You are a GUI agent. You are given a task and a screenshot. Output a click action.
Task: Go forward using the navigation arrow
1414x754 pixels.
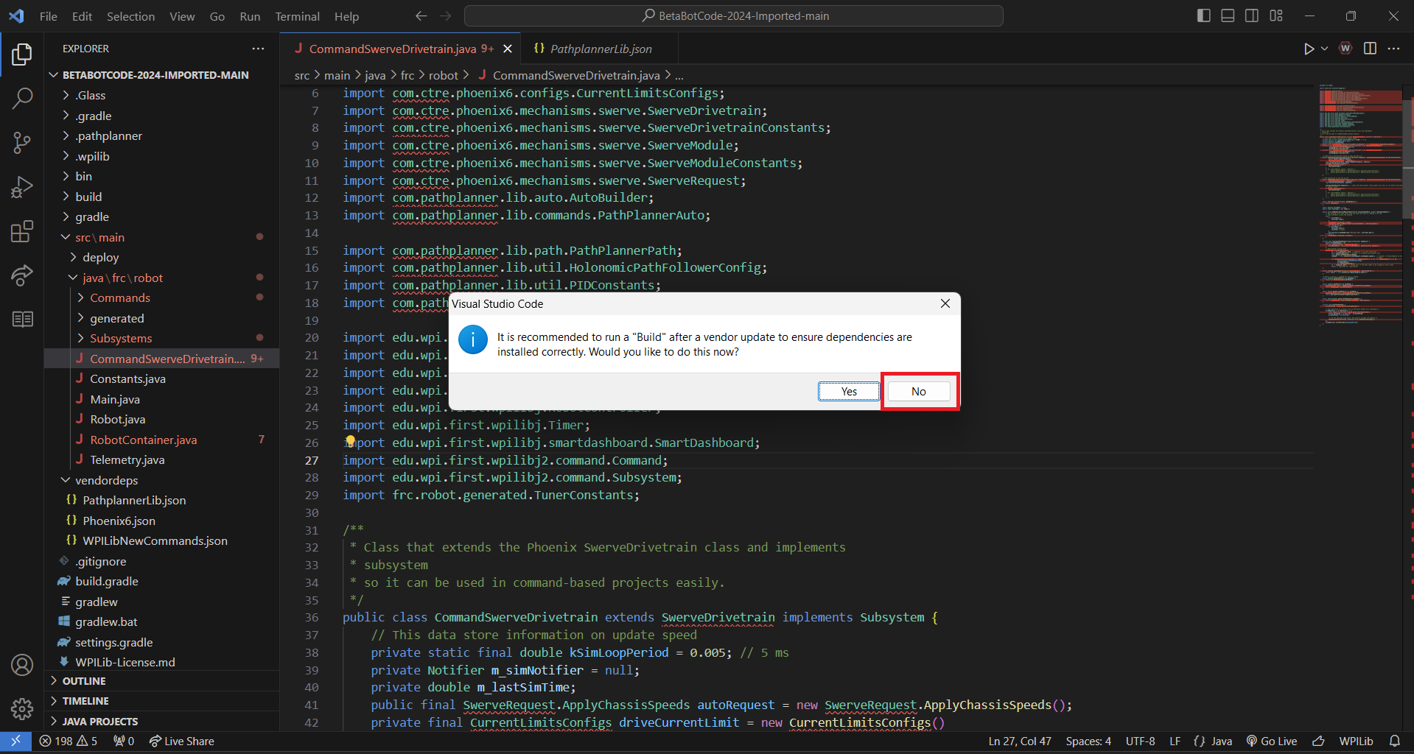point(445,15)
